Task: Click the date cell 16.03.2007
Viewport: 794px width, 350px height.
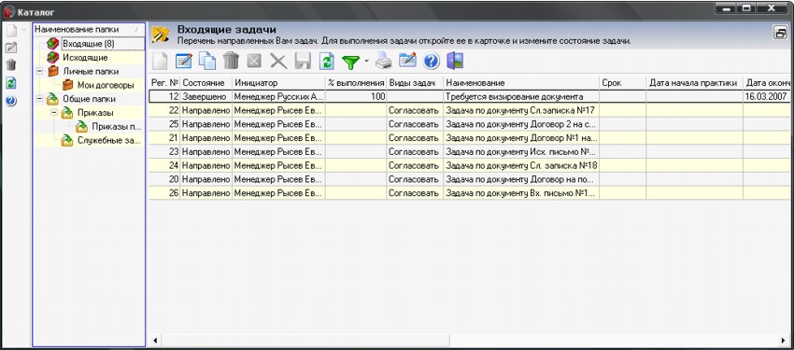Action: coord(766,97)
